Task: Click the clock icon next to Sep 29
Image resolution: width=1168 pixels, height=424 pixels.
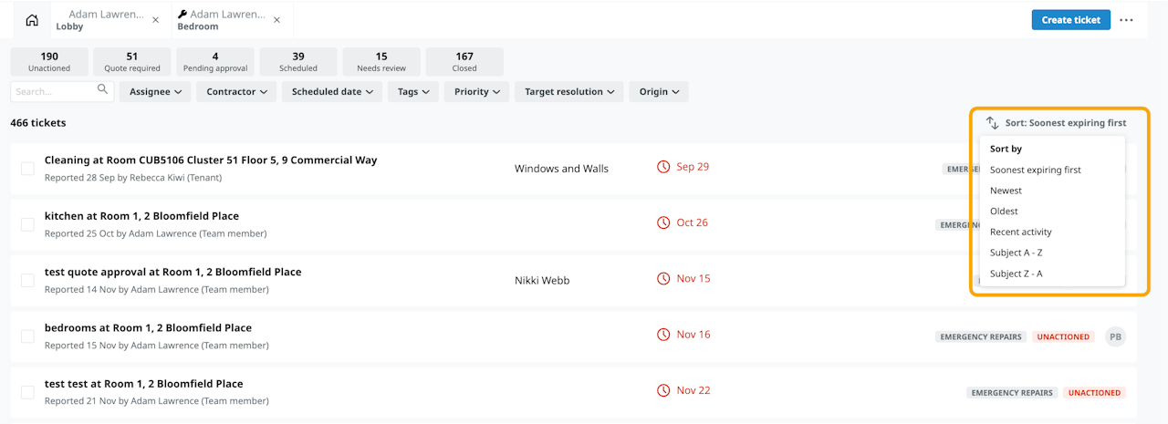Action: pos(663,167)
